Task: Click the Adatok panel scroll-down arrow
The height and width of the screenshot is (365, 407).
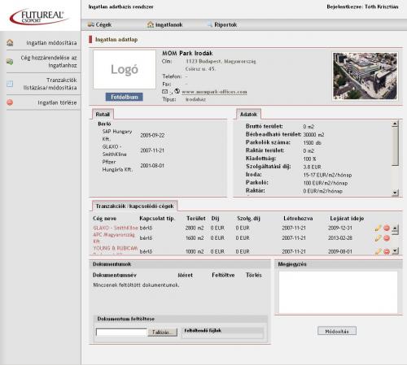Action: tap(395, 193)
